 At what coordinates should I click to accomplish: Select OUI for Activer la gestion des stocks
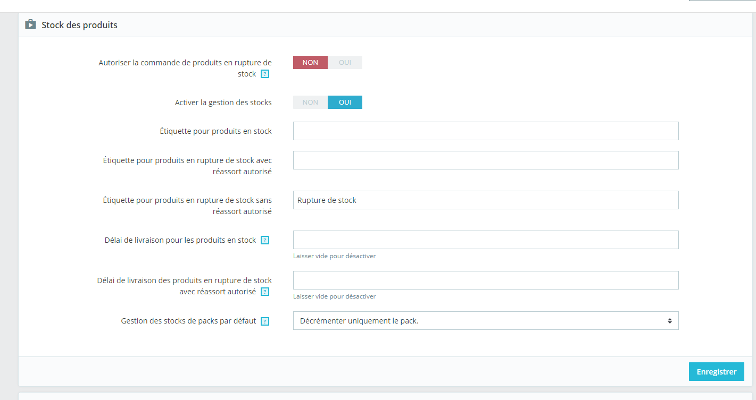click(x=345, y=102)
